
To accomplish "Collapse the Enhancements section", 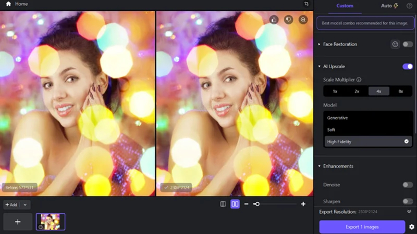I will 319,166.
